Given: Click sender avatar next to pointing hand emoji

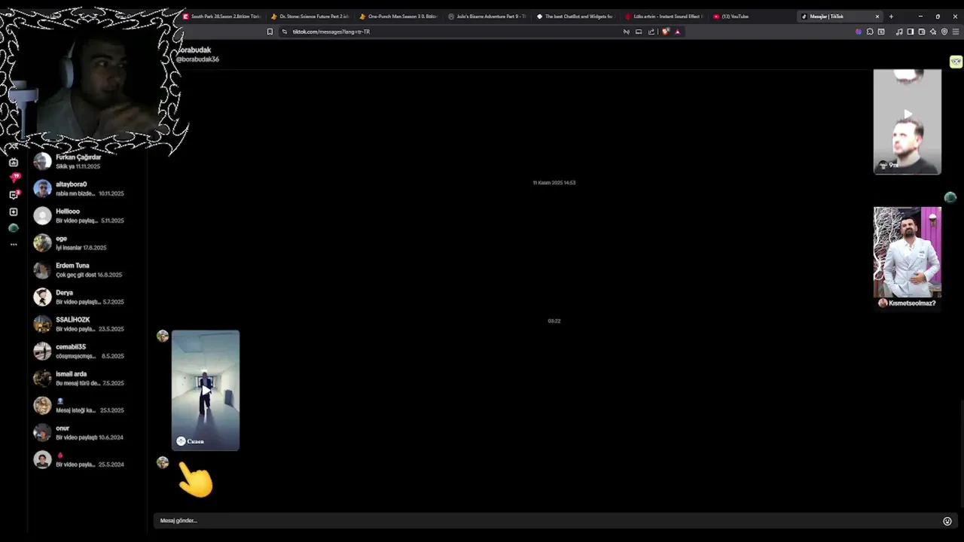Looking at the screenshot, I should coord(163,462).
